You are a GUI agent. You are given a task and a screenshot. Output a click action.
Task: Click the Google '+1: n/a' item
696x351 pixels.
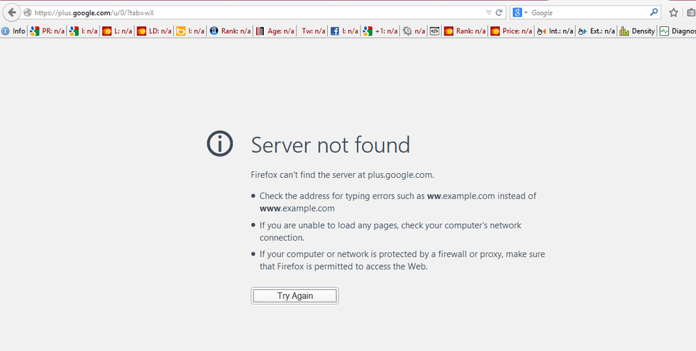[x=381, y=31]
